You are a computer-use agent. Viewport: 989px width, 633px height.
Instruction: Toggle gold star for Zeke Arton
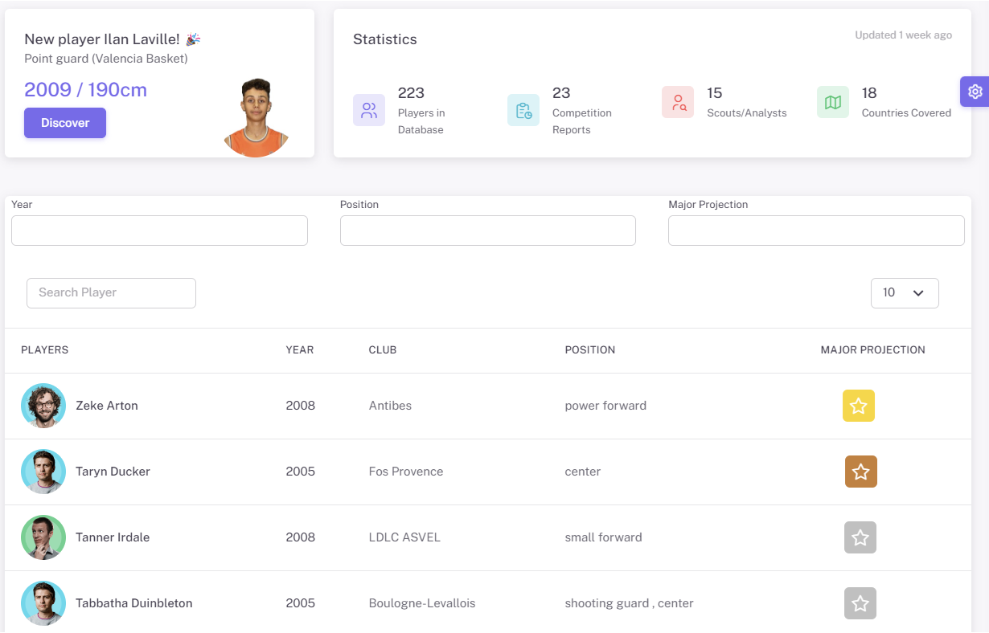click(x=858, y=406)
